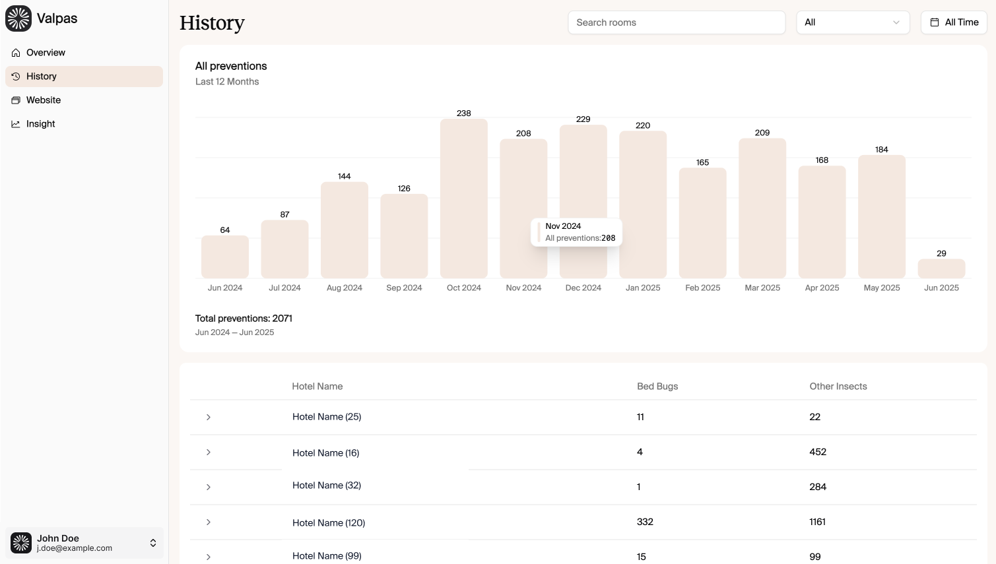
Task: Expand the Hotel Name (25) row
Action: pos(209,418)
